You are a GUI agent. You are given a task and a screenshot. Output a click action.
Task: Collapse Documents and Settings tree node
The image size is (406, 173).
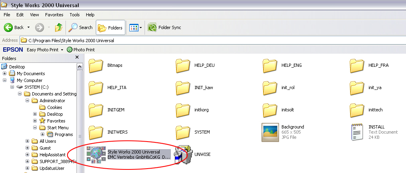pos(20,93)
